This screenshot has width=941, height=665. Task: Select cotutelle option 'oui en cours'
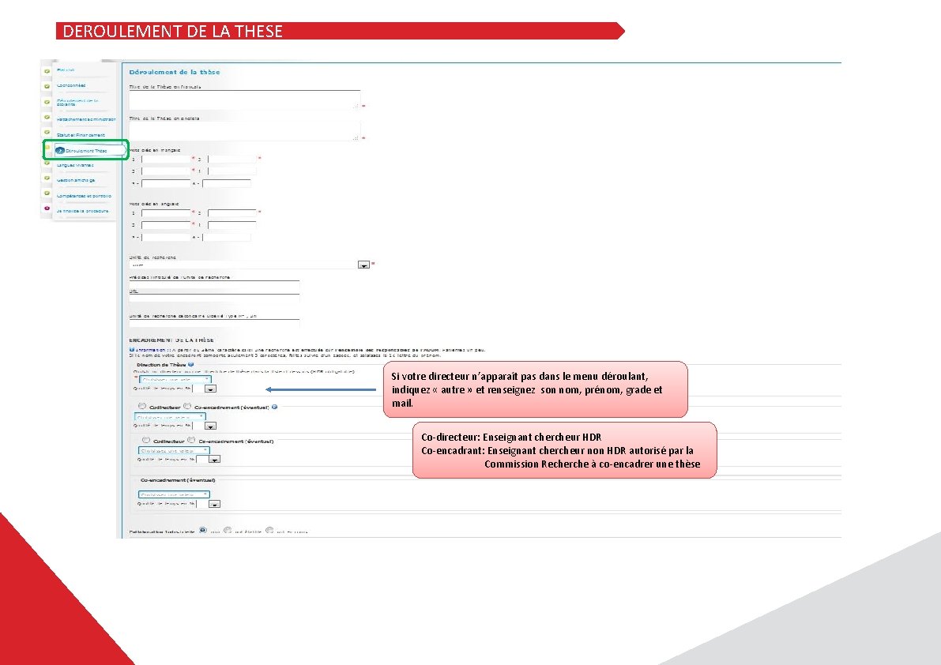[269, 530]
